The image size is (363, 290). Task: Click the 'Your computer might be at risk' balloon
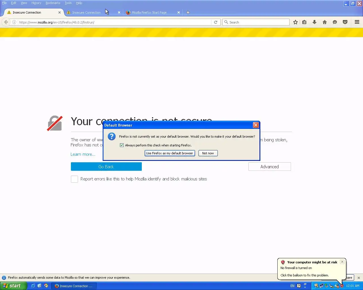tap(311, 268)
